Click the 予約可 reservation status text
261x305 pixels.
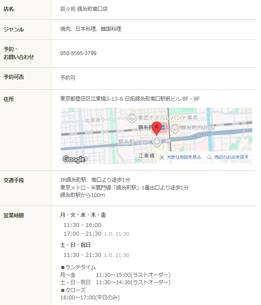(68, 78)
